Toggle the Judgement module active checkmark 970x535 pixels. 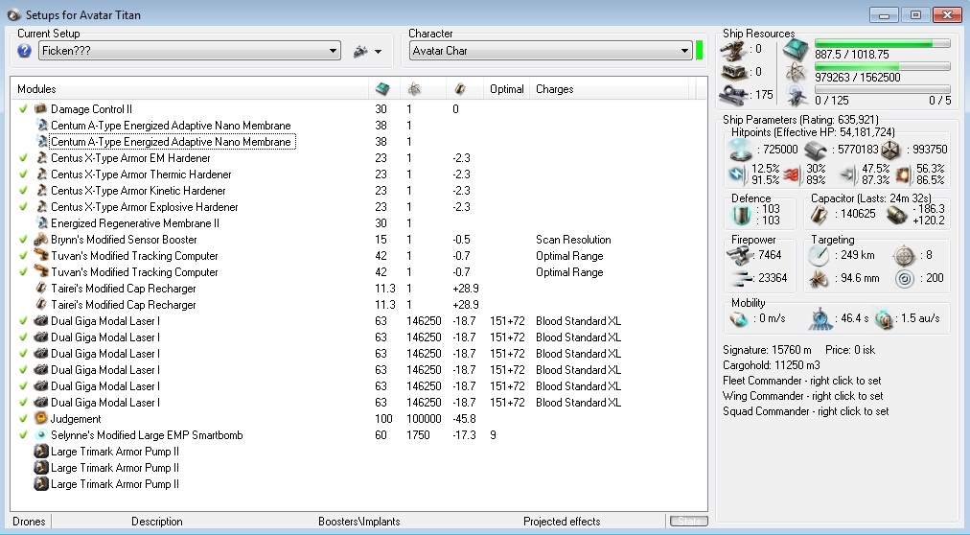click(x=24, y=419)
